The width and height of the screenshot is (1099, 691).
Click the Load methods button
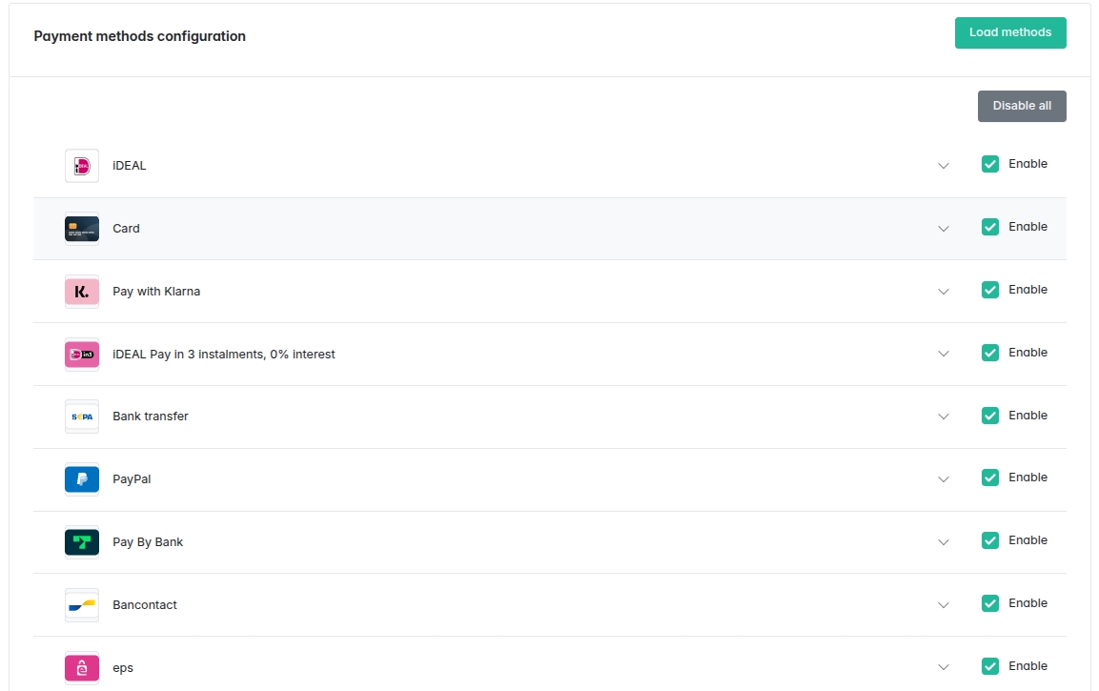click(x=1010, y=32)
